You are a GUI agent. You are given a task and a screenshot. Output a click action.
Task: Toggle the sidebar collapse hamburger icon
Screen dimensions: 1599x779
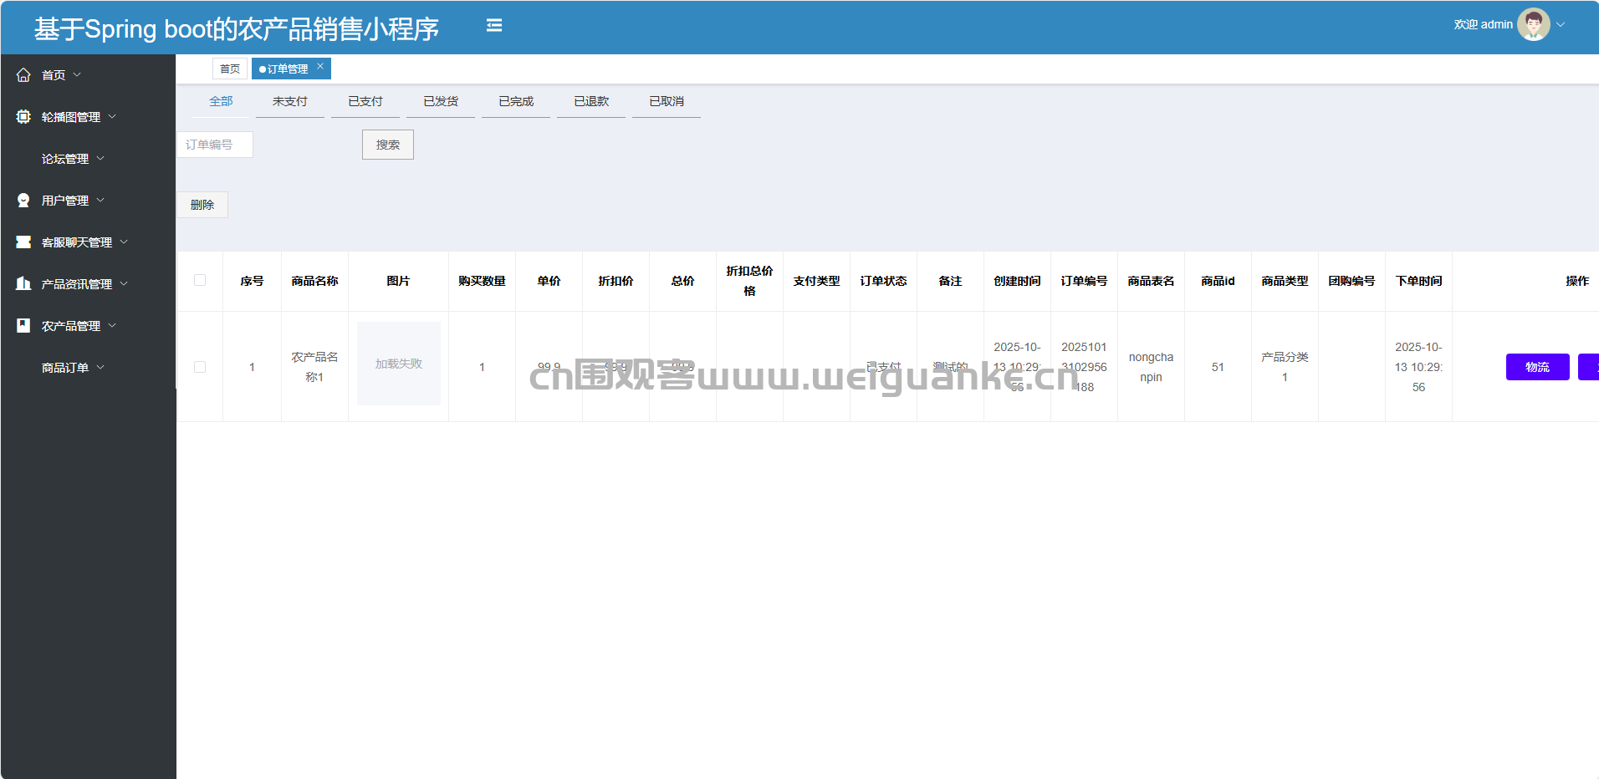[x=494, y=26]
